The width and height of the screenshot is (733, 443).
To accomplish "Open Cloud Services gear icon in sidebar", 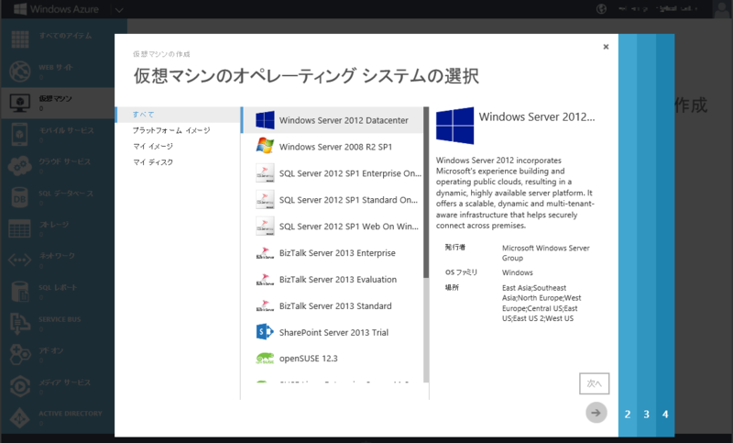I will (20, 166).
